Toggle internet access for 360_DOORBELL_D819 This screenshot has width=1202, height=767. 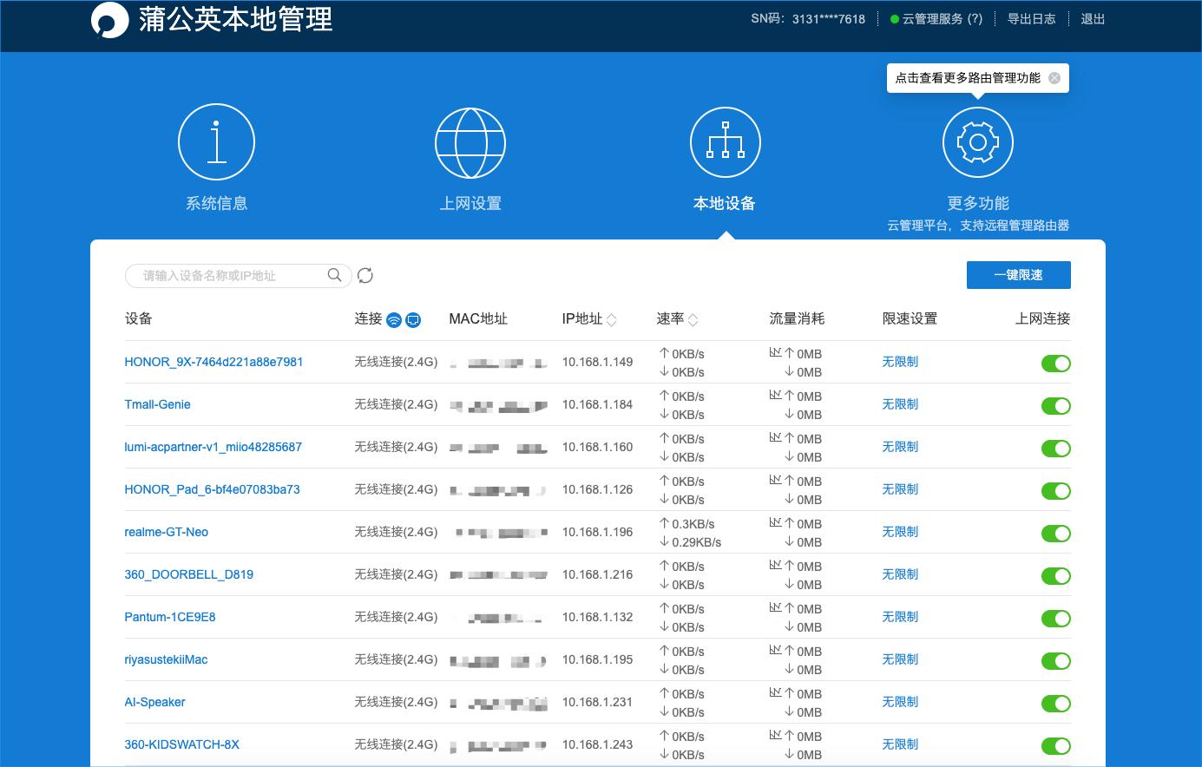[x=1056, y=575]
